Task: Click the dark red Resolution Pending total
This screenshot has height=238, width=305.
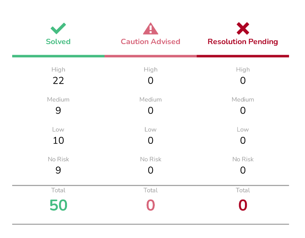Action: coord(243,205)
